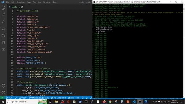Click scroll down arrow of CMD window
Image resolution: width=185 pixels, height=104 pixels.
point(184,97)
